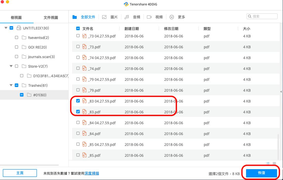Click the Store-V2 folder icon
283x180 pixels.
[x=24, y=66]
